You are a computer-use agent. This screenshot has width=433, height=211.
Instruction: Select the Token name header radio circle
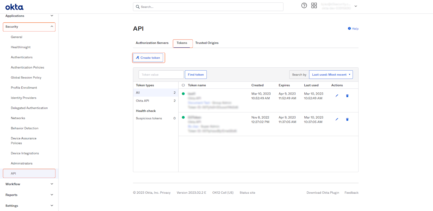tap(183, 85)
